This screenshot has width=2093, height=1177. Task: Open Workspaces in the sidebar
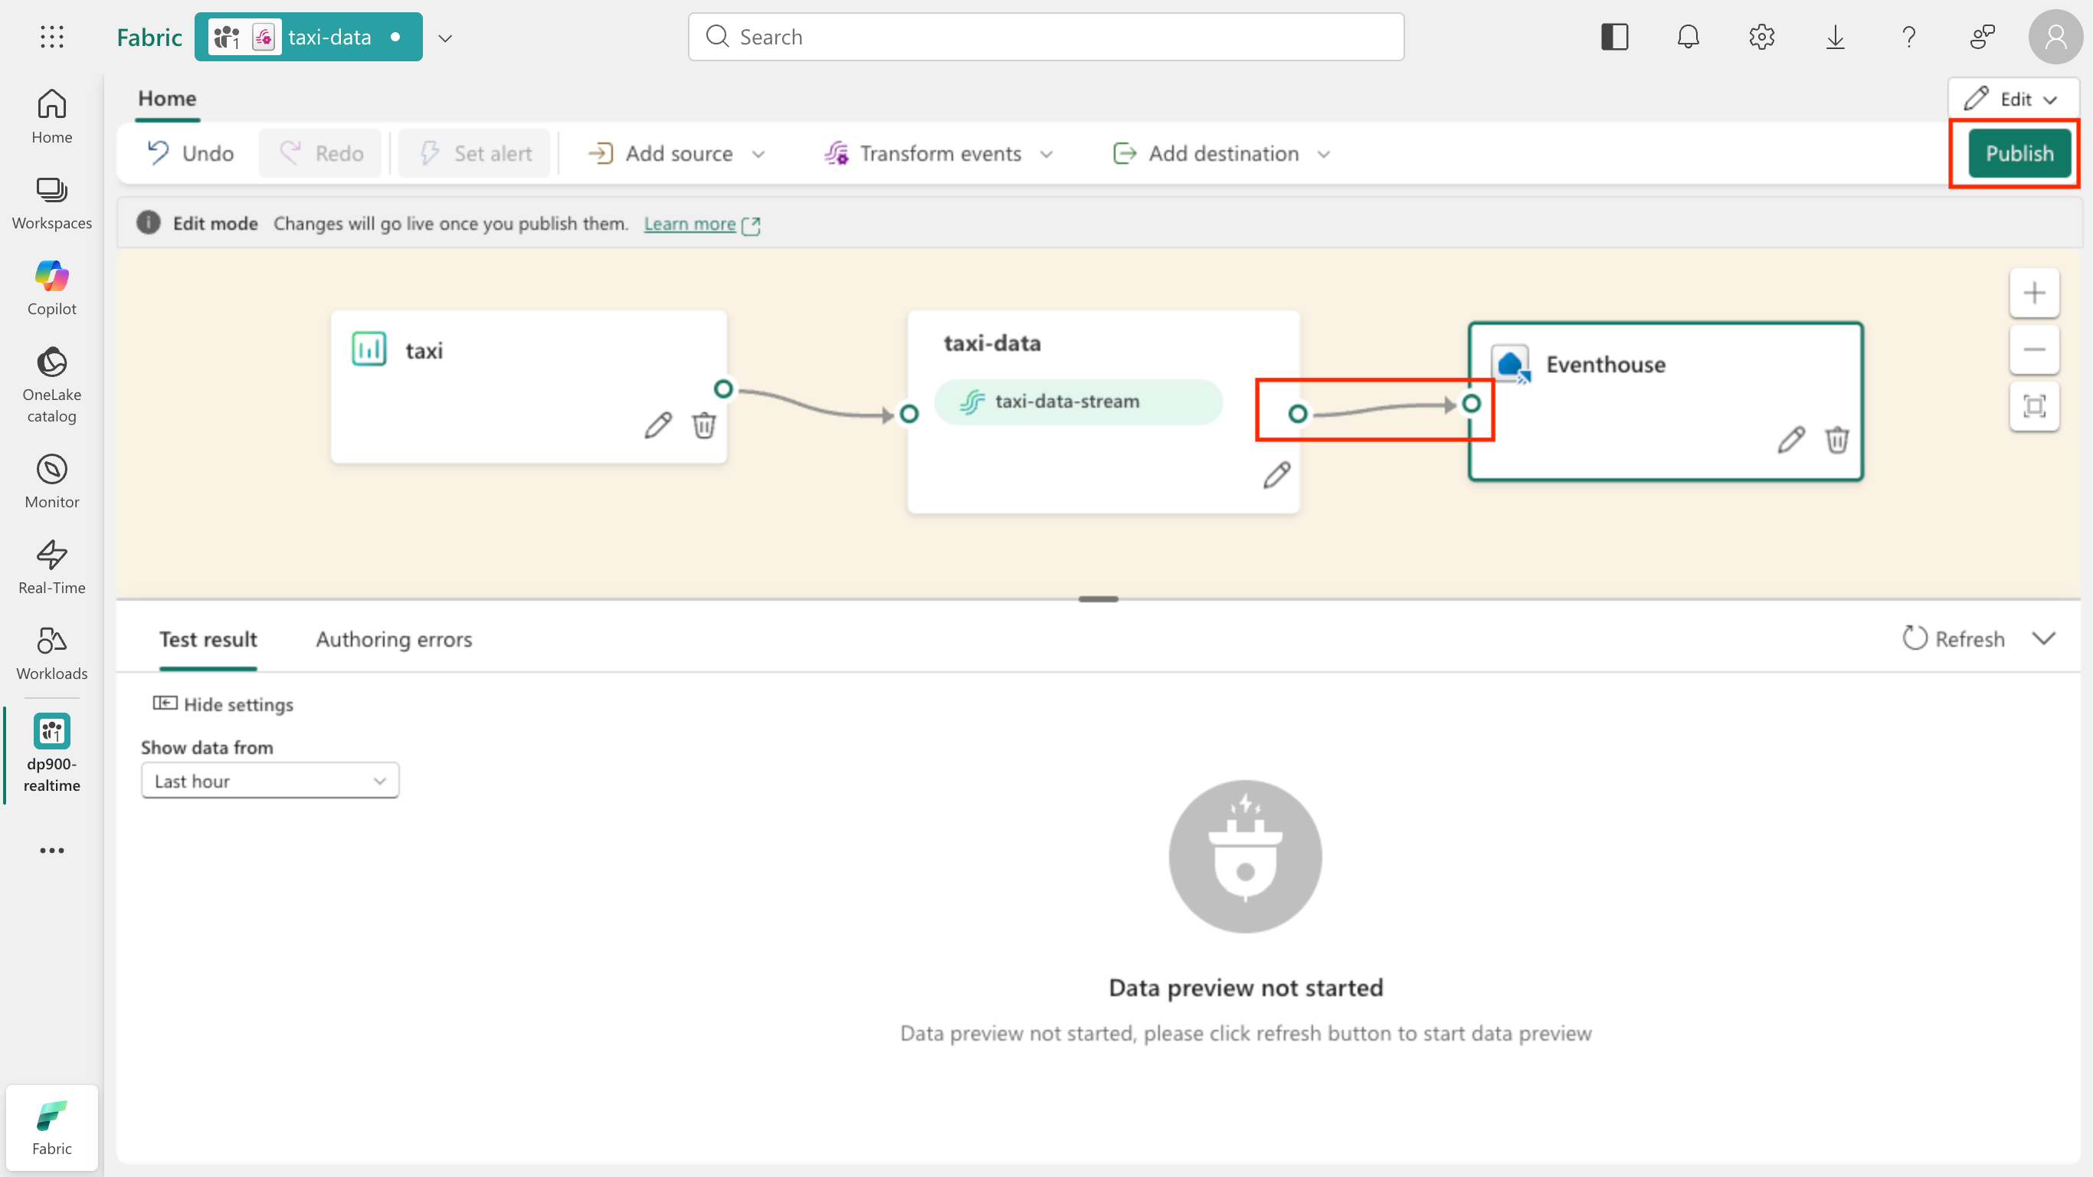point(52,203)
